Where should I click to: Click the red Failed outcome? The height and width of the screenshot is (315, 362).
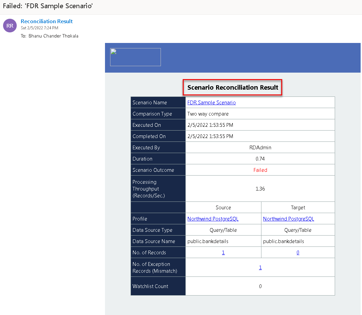(x=260, y=170)
